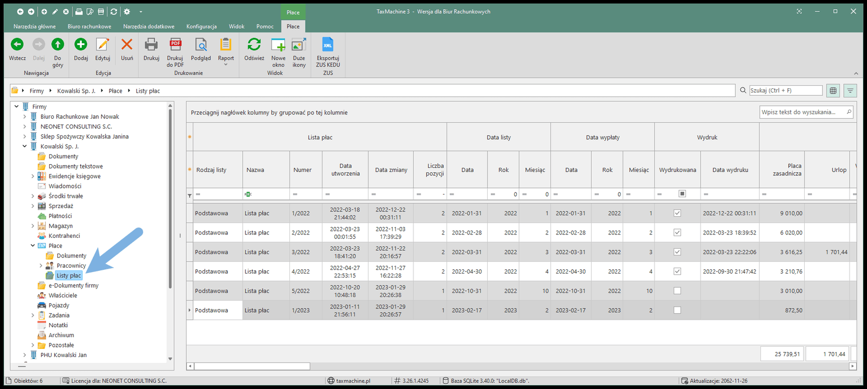Click the Edytuj pencil icon

click(x=102, y=45)
